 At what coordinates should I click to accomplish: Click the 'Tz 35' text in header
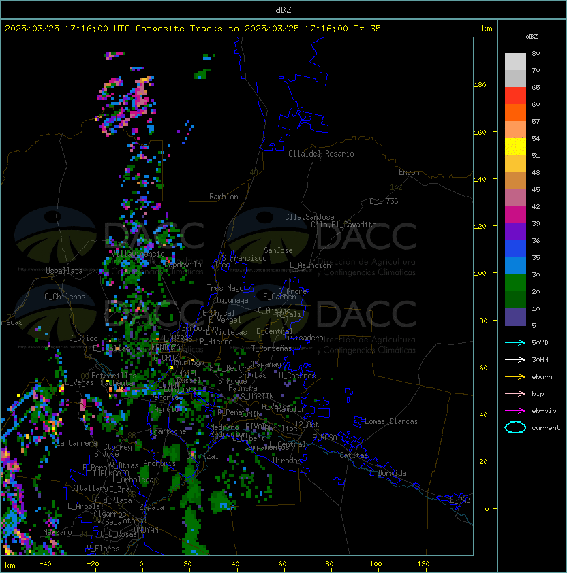[367, 29]
